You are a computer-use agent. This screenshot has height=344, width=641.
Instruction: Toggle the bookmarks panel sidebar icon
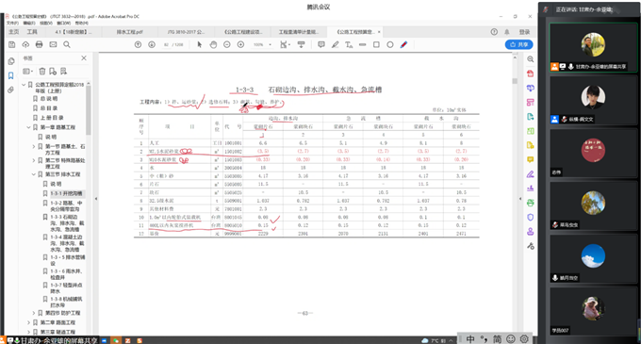[11, 75]
